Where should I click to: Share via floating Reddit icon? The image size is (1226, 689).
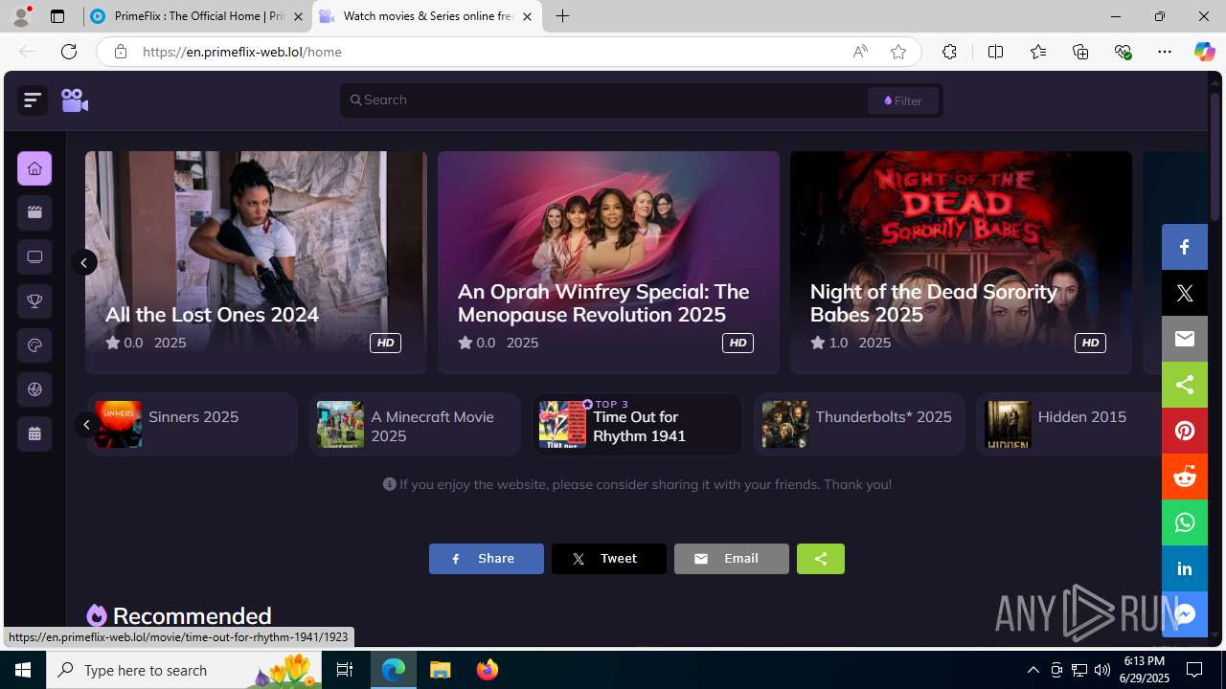click(x=1185, y=477)
